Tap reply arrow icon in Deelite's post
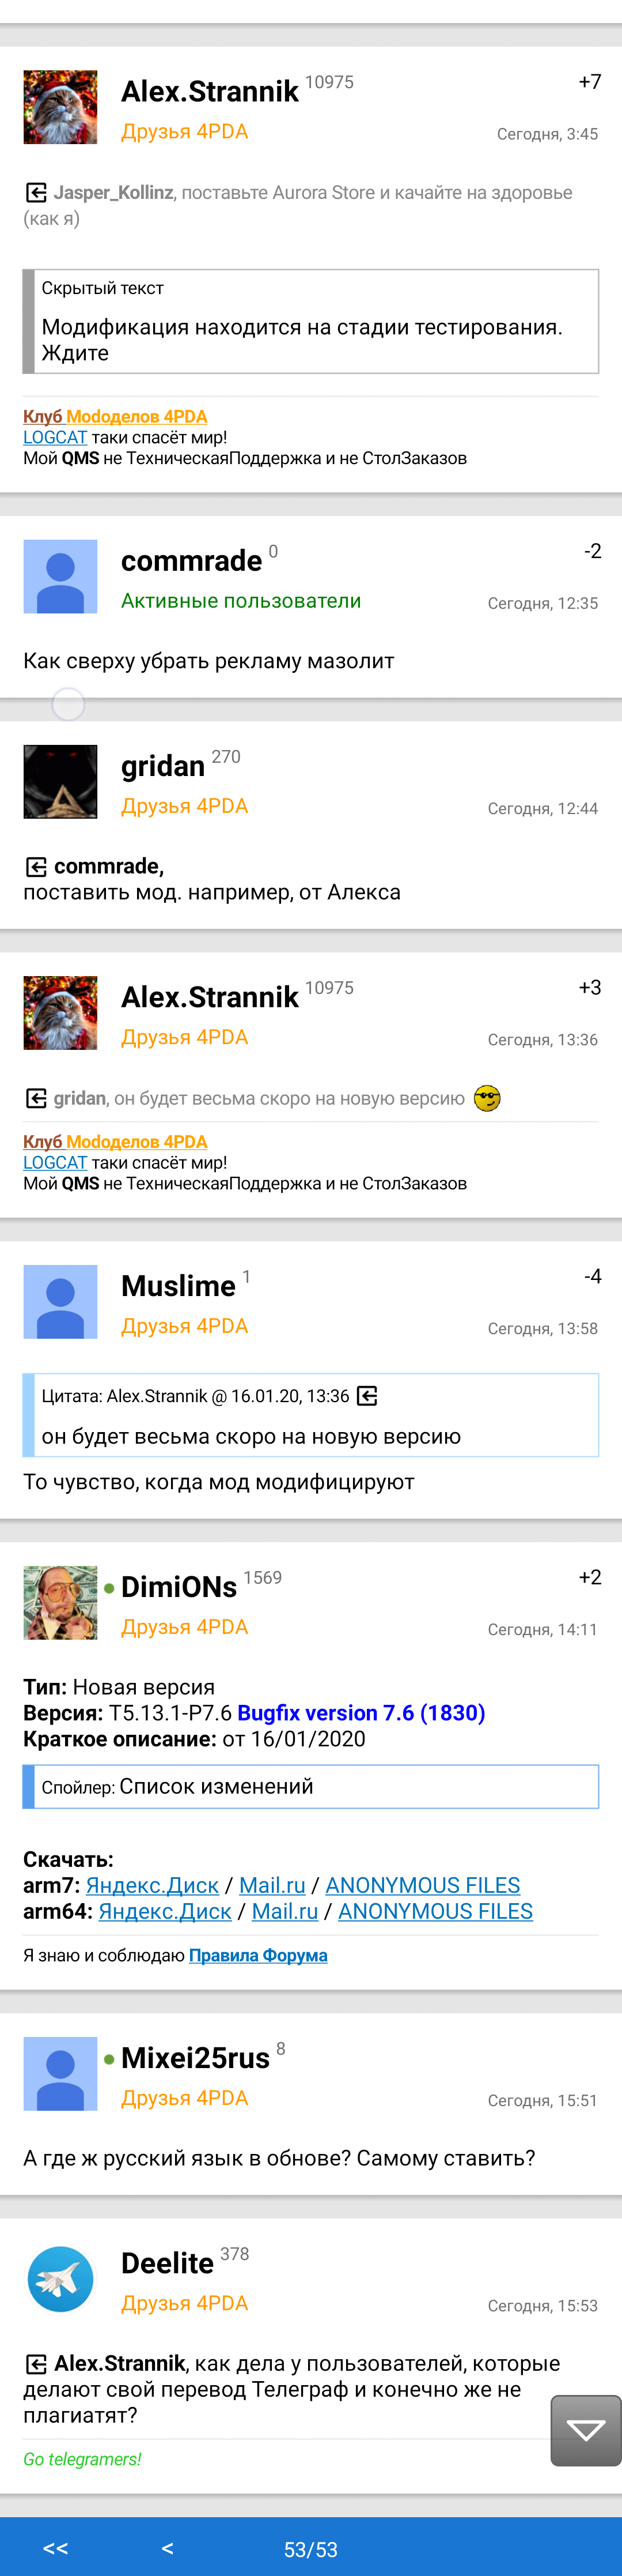The image size is (622, 2576). tap(36, 2364)
